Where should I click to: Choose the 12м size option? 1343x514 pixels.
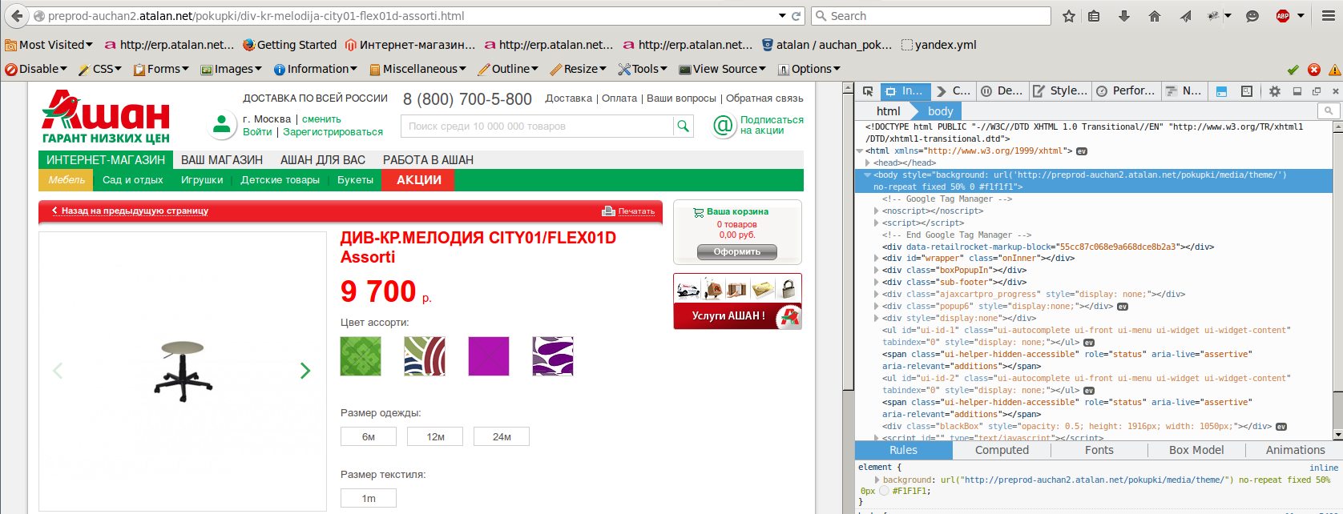[435, 437]
